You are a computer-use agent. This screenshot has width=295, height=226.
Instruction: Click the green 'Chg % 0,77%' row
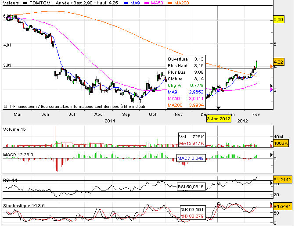click(186, 86)
